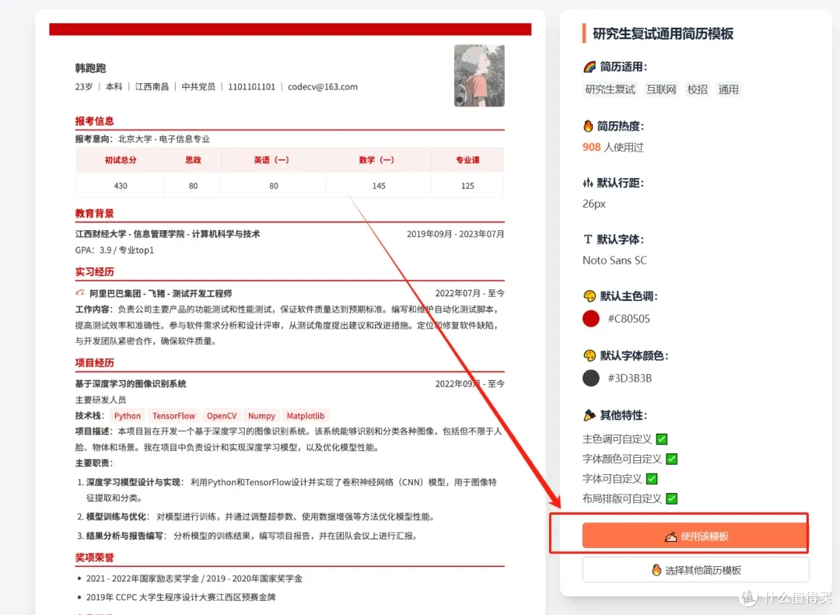Screen dimensions: 840x615
Task: Click the rainbow icon beside 简历适用
Action: [x=589, y=67]
